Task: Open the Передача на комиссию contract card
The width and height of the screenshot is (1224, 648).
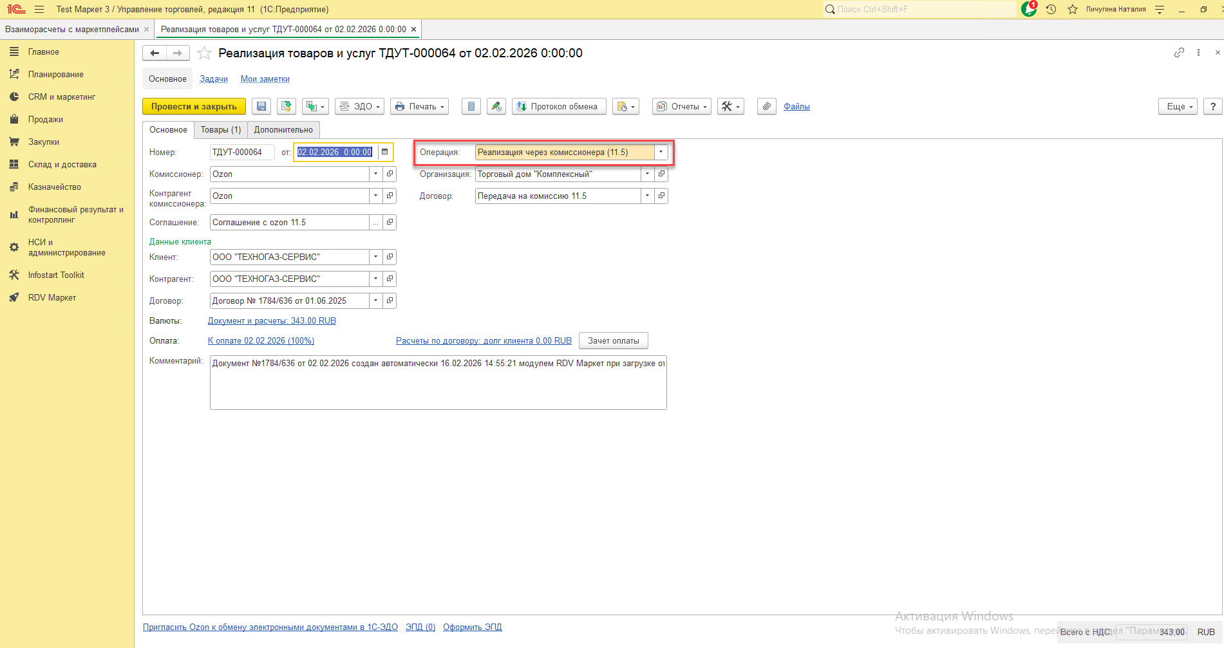Action: click(x=661, y=196)
